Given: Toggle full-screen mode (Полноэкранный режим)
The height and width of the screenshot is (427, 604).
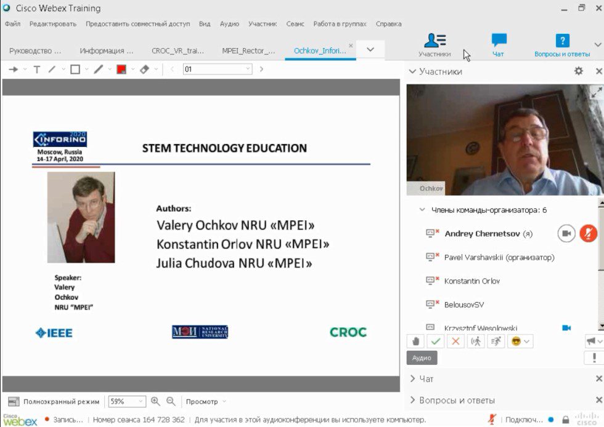Looking at the screenshot, I should (x=54, y=402).
